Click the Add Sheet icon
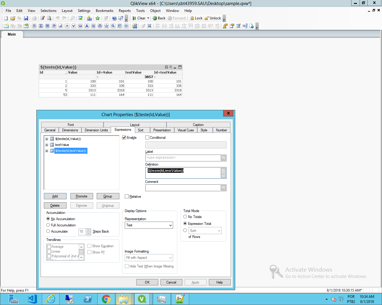Image resolution: width=382 pixels, height=305 pixels. click(x=6, y=26)
